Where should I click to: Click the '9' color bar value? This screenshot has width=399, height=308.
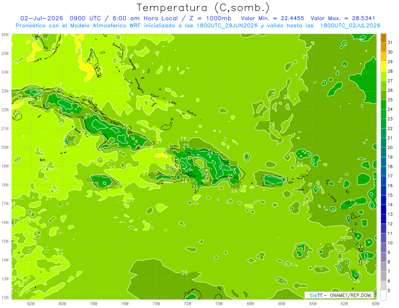click(x=389, y=253)
